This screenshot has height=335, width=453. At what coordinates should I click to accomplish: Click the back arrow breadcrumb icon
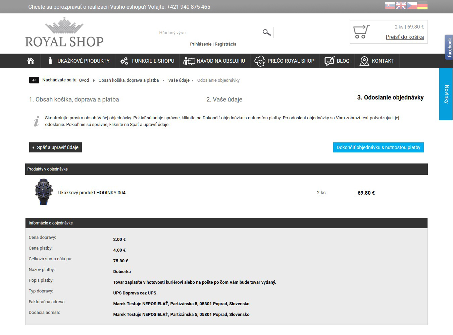pos(34,80)
